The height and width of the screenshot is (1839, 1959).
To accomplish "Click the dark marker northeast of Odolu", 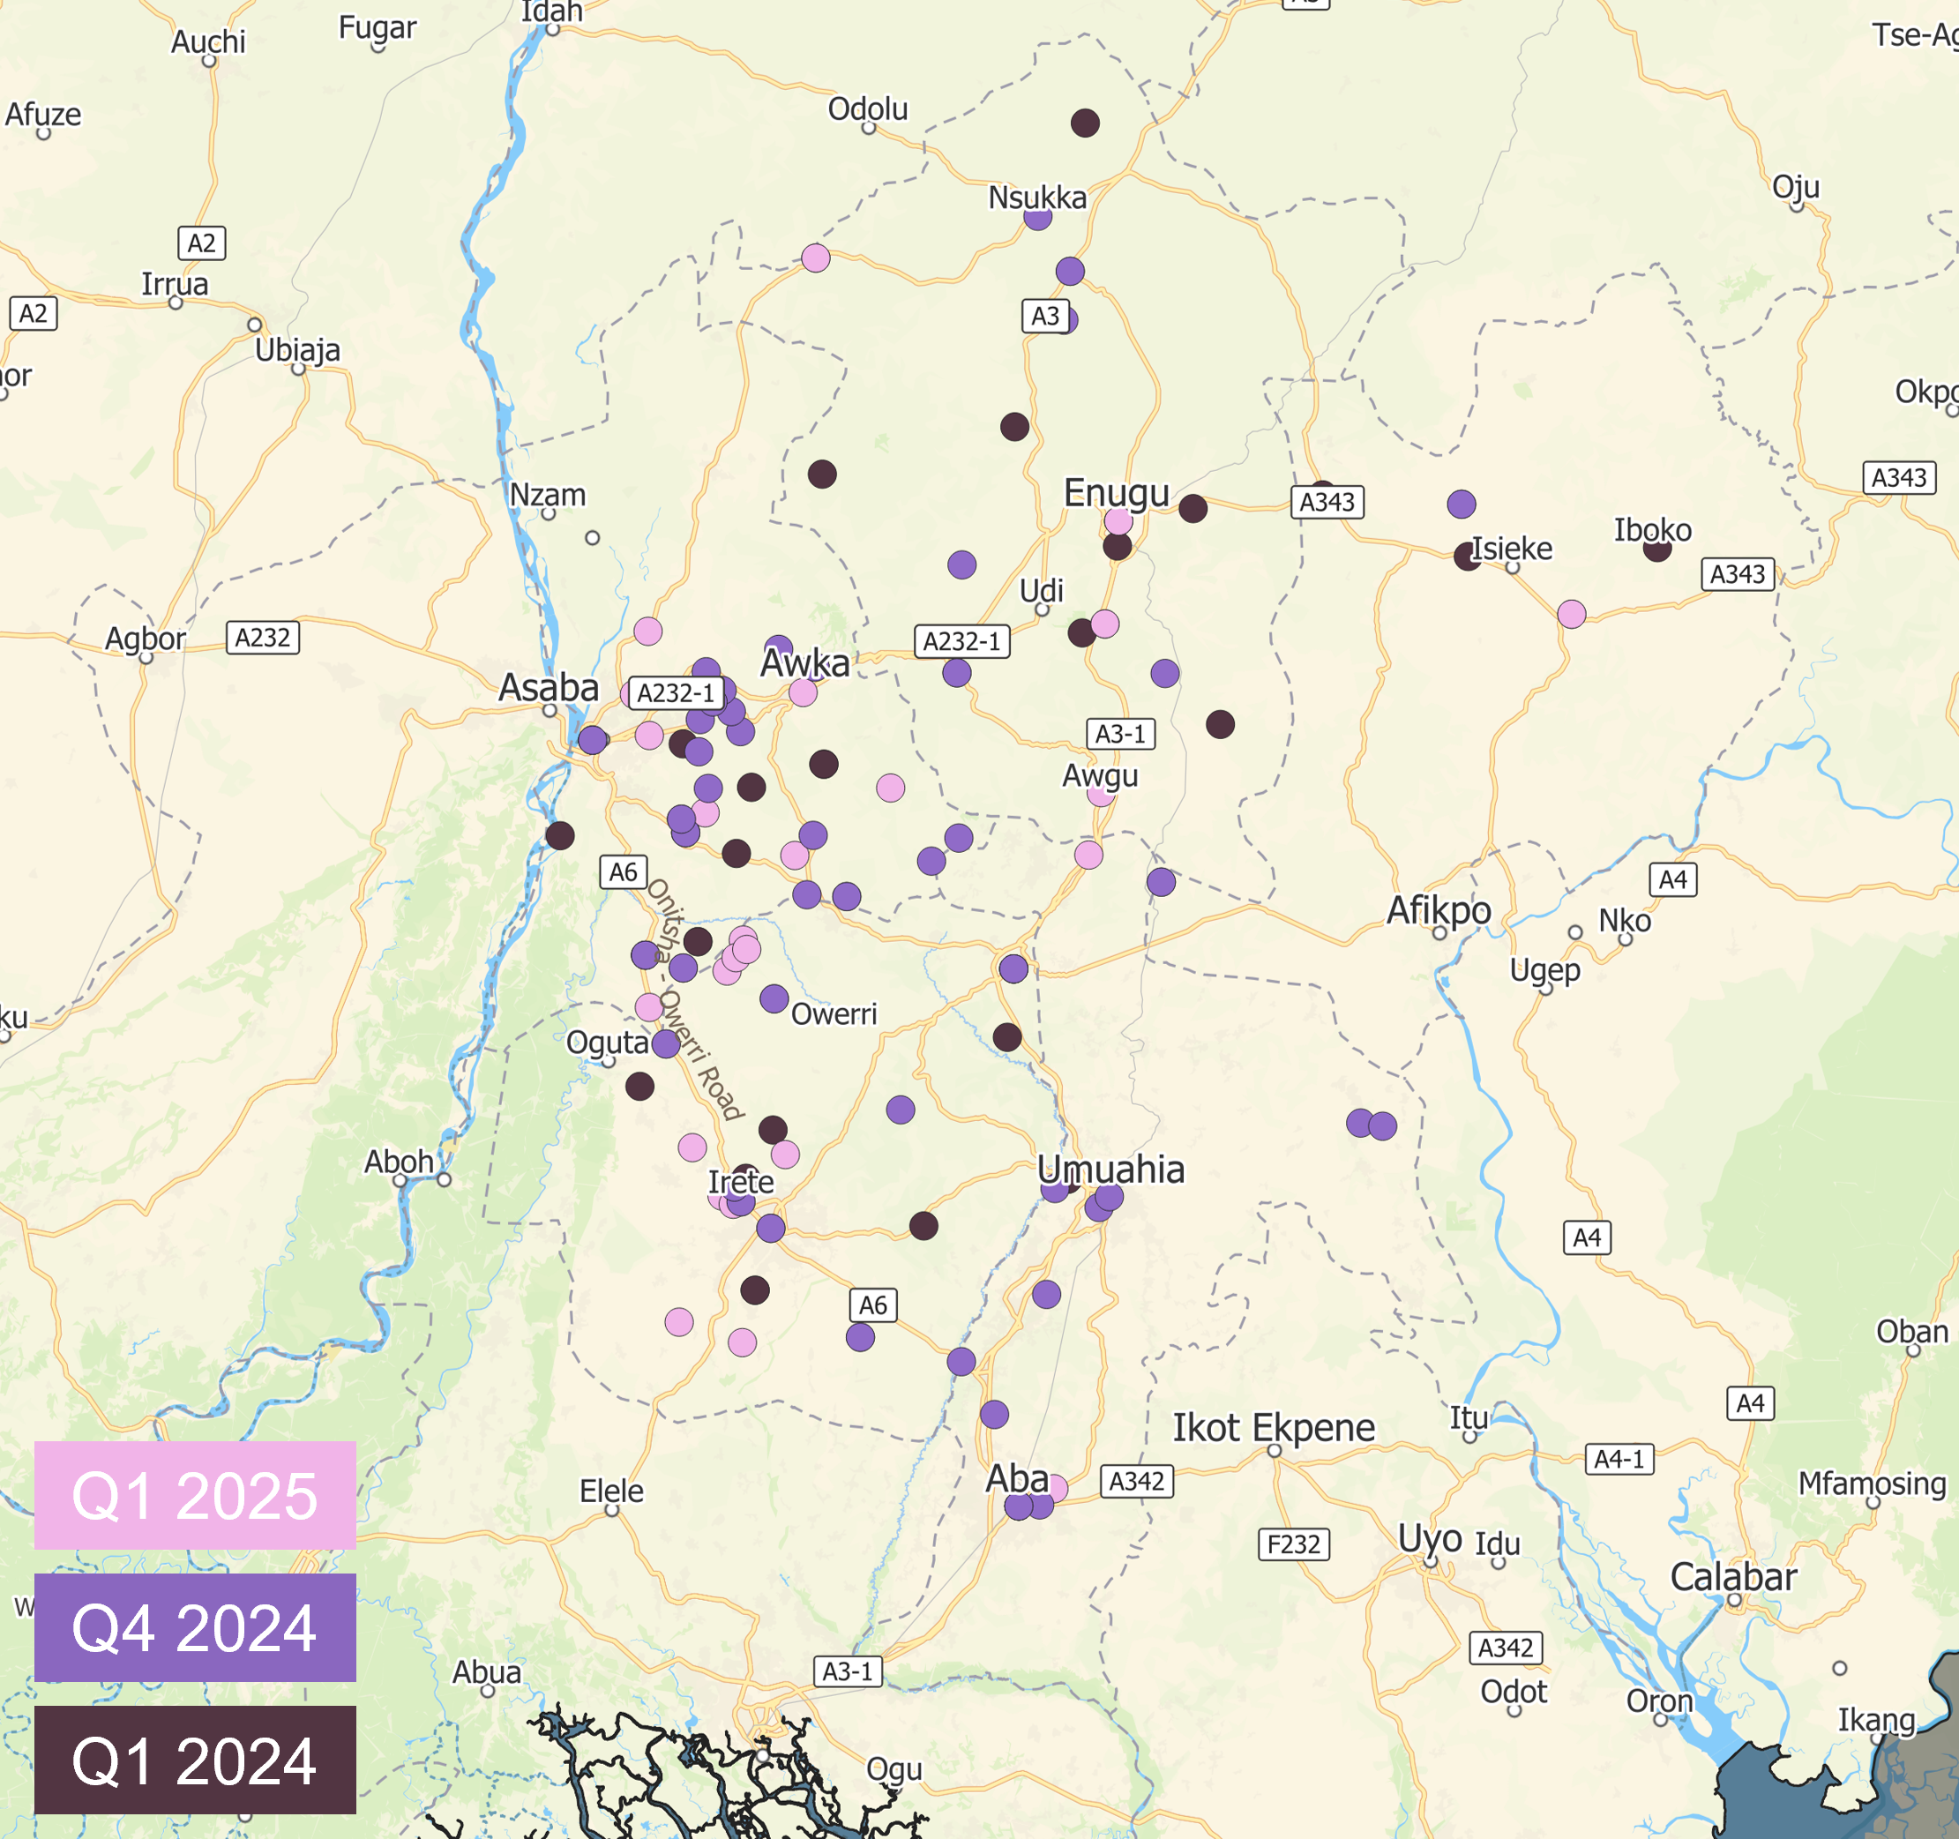I will click(1085, 123).
